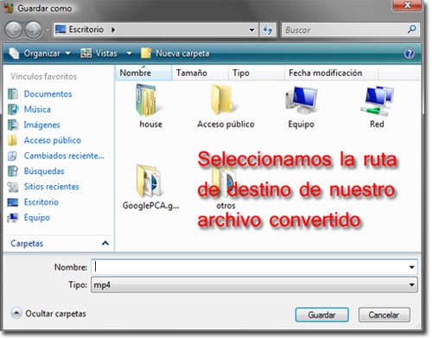Click the Cambiados recientemente icon in sidebar
Image resolution: width=432 pixels, height=339 pixels.
[x=13, y=156]
